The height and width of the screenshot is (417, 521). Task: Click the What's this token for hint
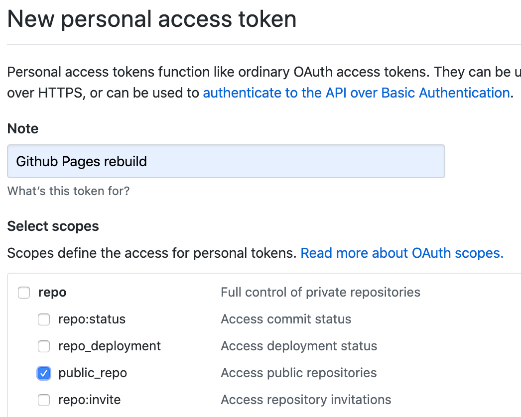(68, 191)
